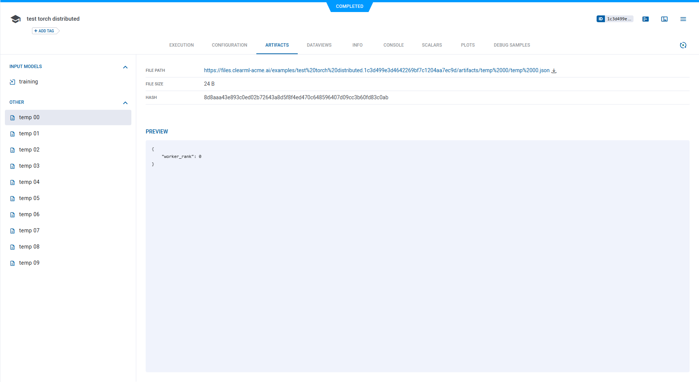Image resolution: width=699 pixels, height=382 pixels.
Task: Click the COMPLETED status ribbon
Action: pos(349,6)
